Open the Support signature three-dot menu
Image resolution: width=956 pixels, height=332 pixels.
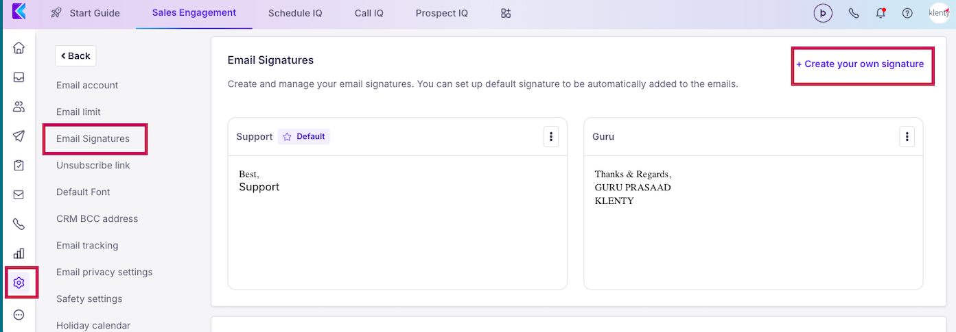point(550,136)
